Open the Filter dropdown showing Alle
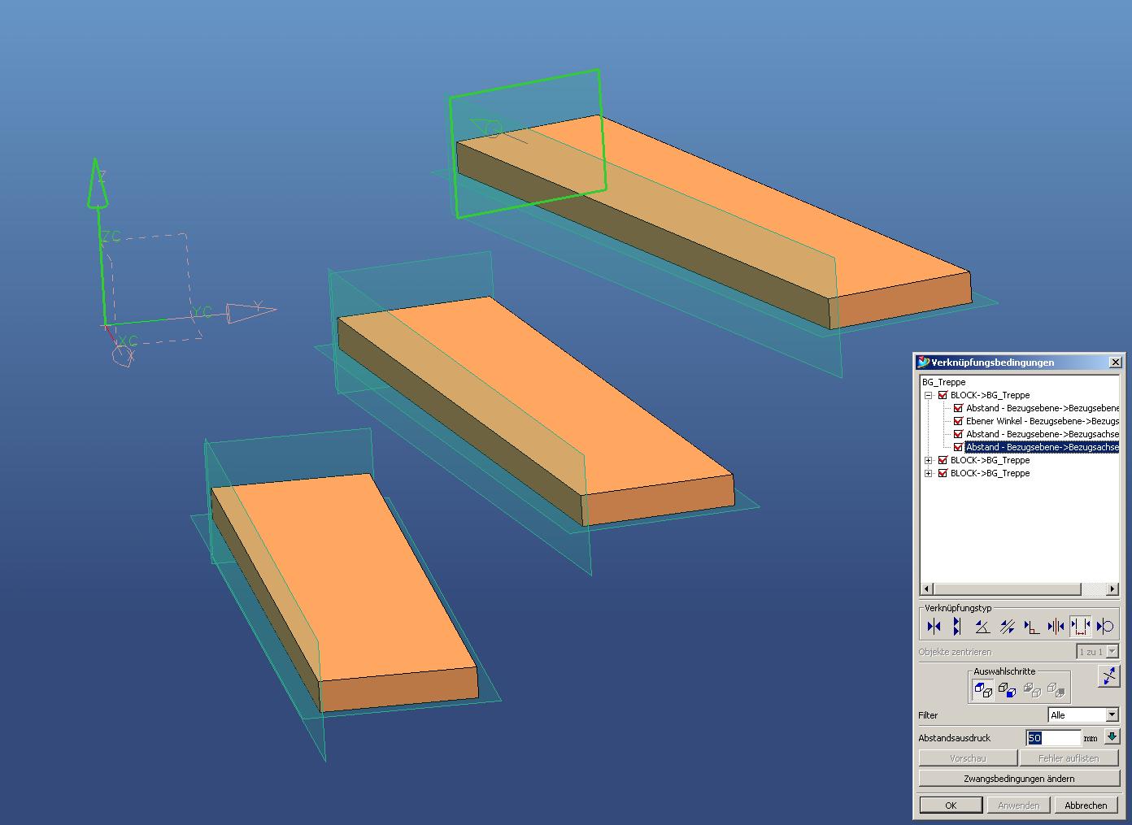 pyautogui.click(x=1112, y=715)
